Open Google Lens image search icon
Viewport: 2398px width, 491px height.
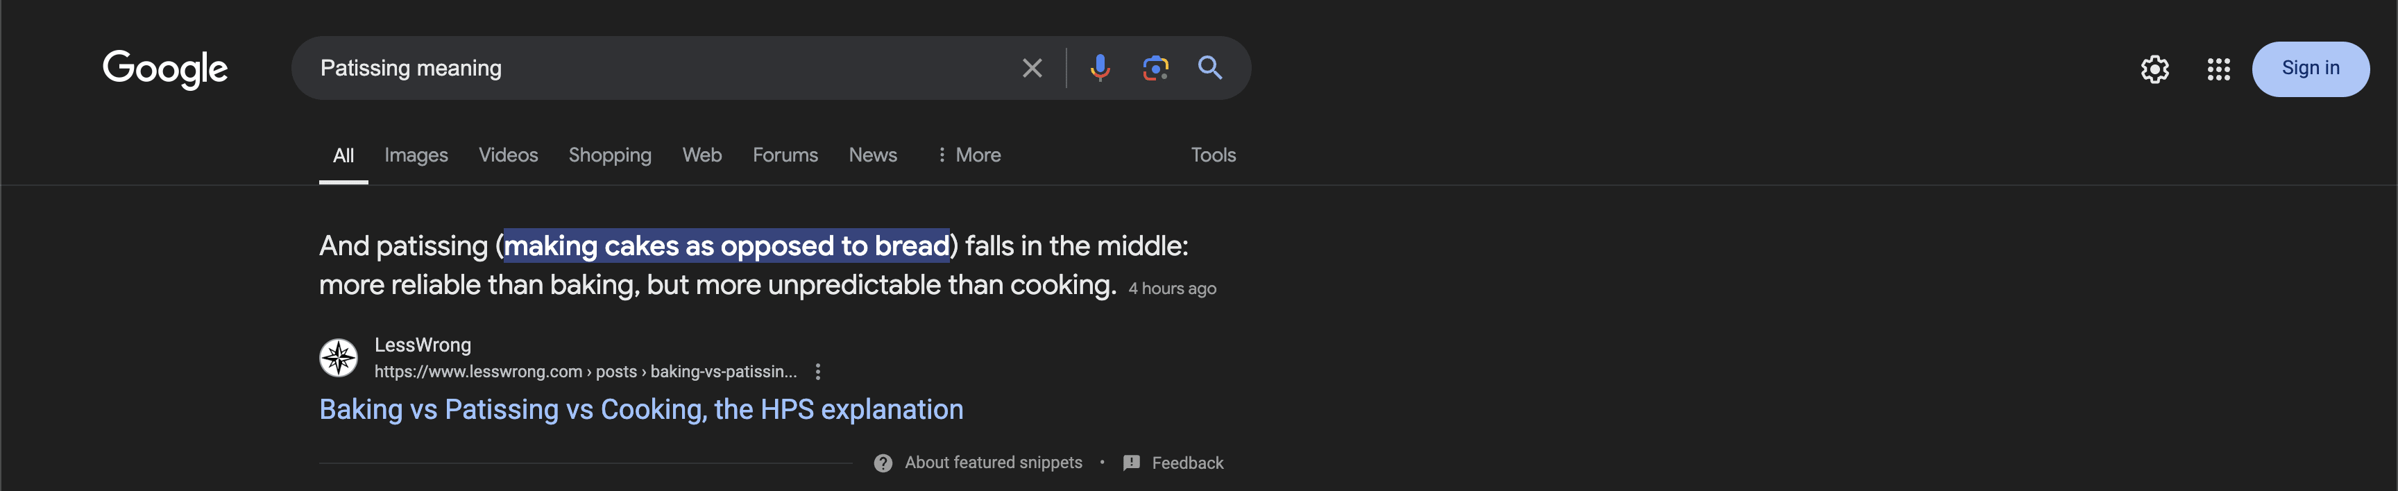coord(1155,68)
